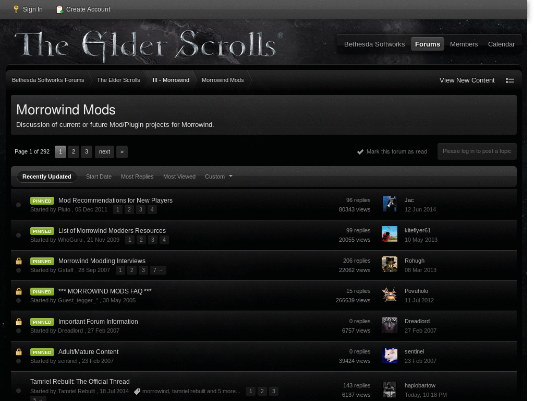Screen dimensions: 534x401
Task: Sort topics by Most Replies
Action: [137, 176]
